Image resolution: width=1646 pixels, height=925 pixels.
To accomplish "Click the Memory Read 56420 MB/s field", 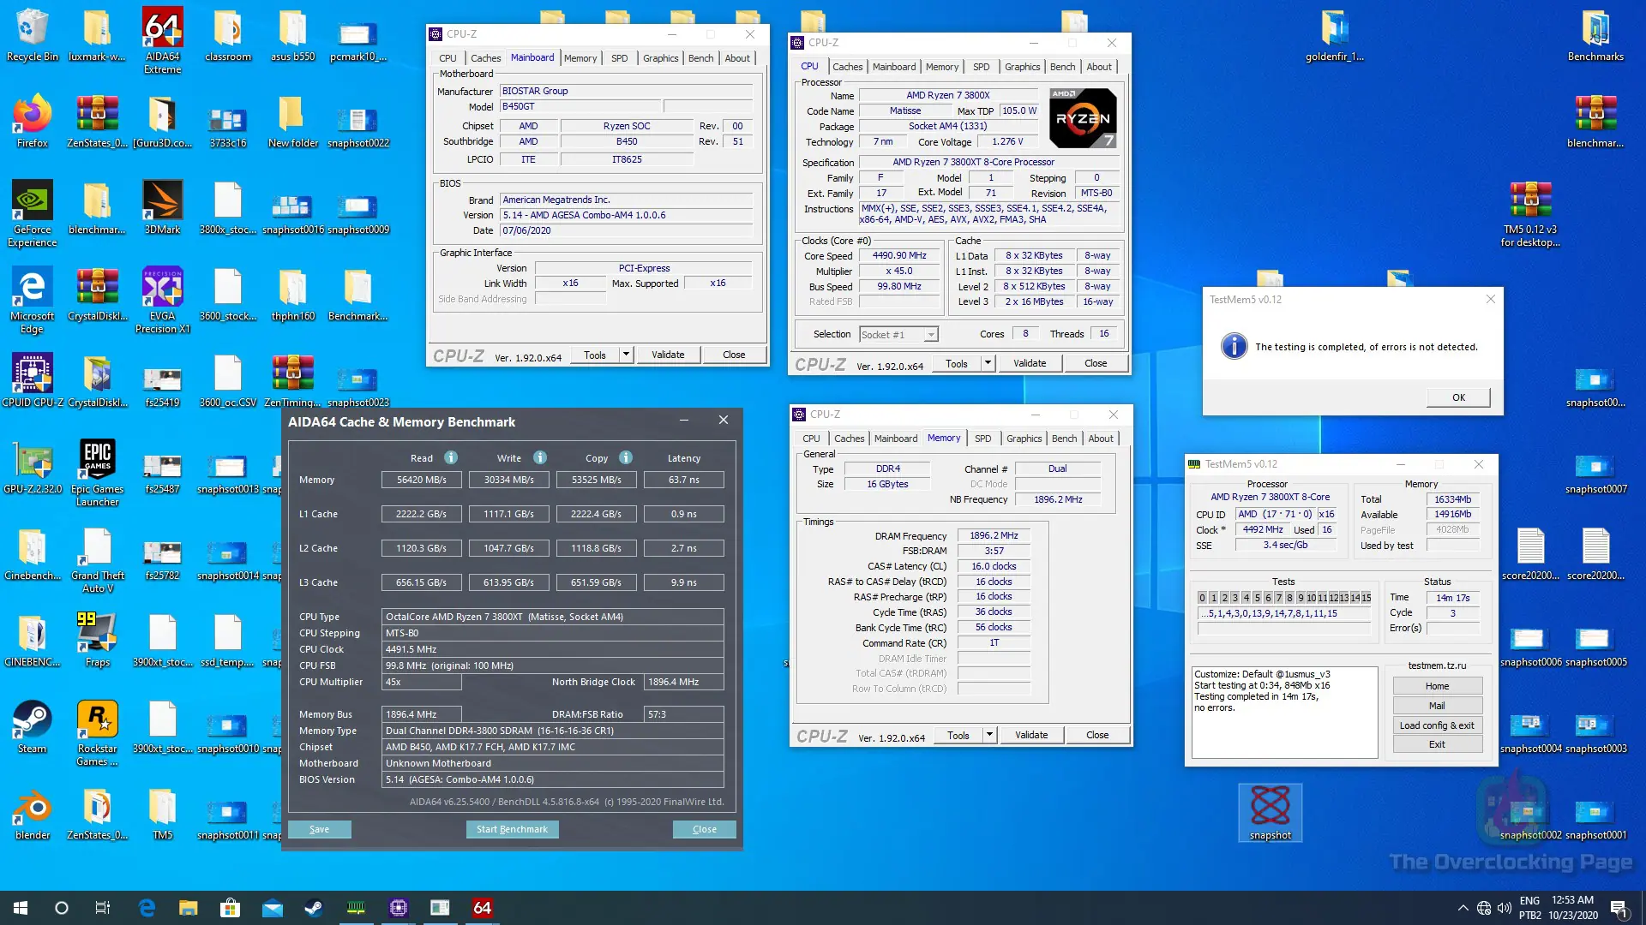I will [422, 480].
